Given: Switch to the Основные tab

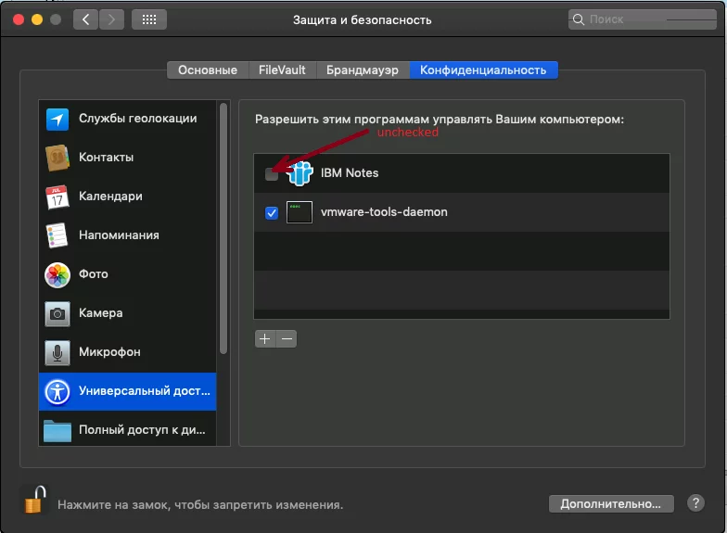Looking at the screenshot, I should pyautogui.click(x=208, y=70).
